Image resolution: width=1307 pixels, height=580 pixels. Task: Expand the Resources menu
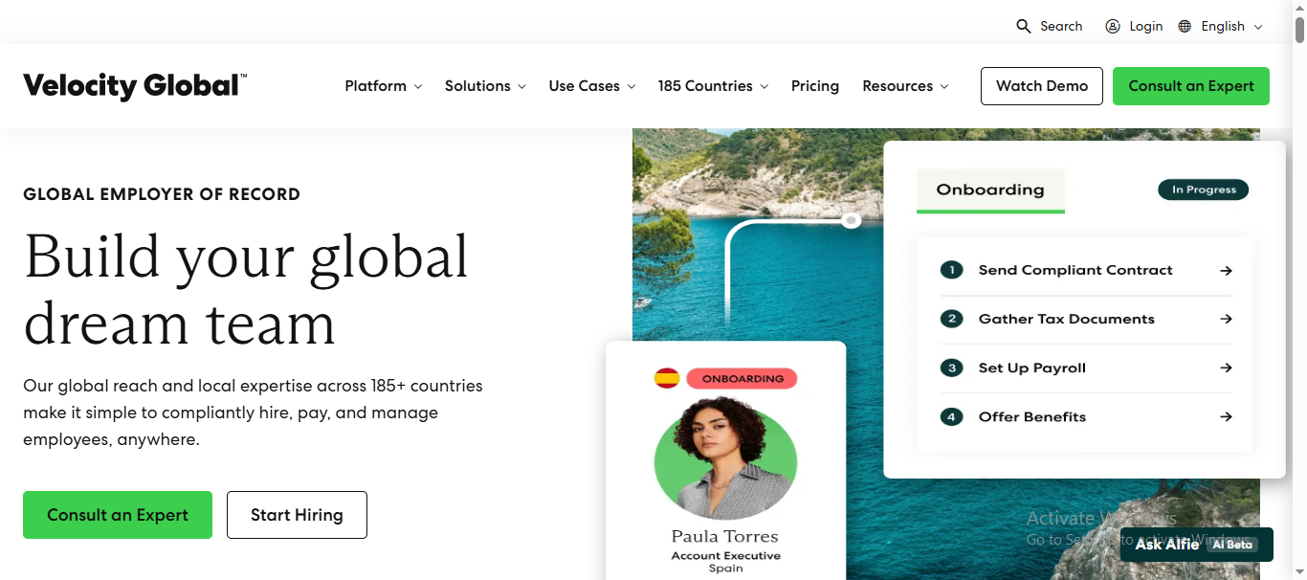coord(905,86)
